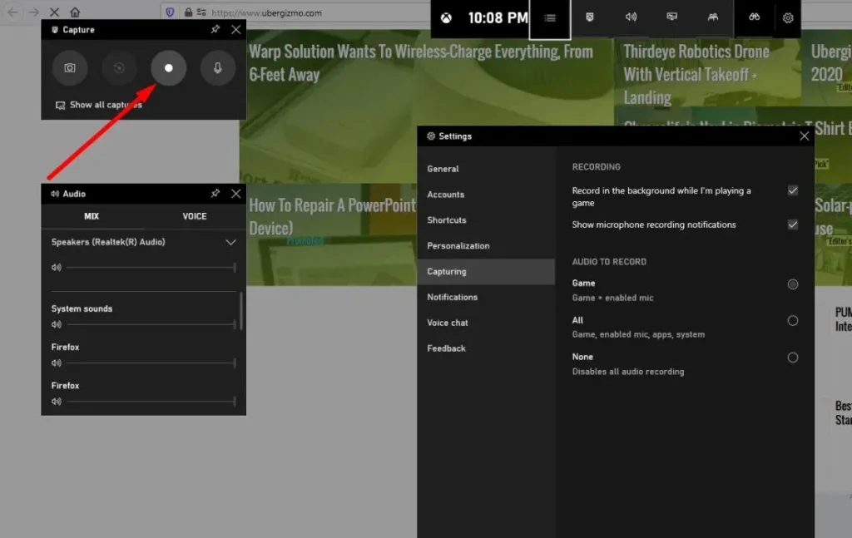Open the Show all captures link
The image size is (852, 538).
98,105
